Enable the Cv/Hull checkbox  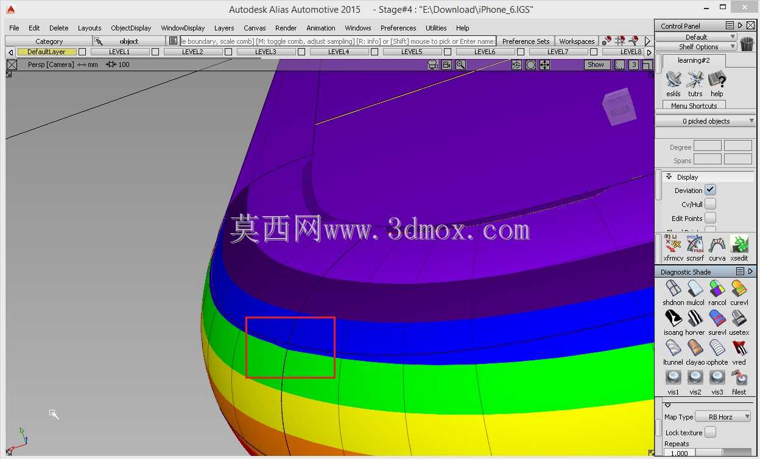coord(711,204)
